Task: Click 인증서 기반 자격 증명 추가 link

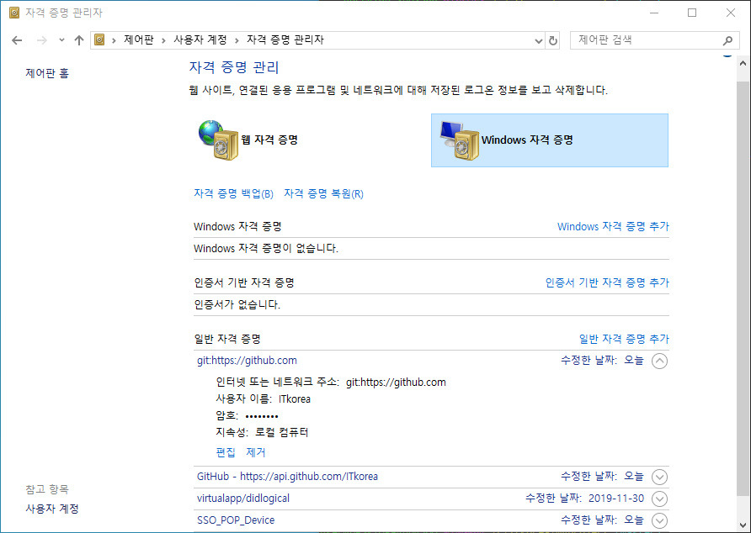Action: pyautogui.click(x=607, y=282)
